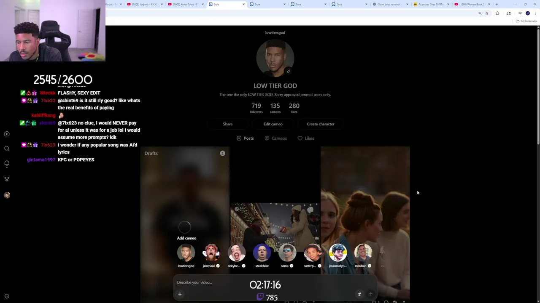Click the empty Add cameo circle
The image size is (540, 303).
pos(184,227)
